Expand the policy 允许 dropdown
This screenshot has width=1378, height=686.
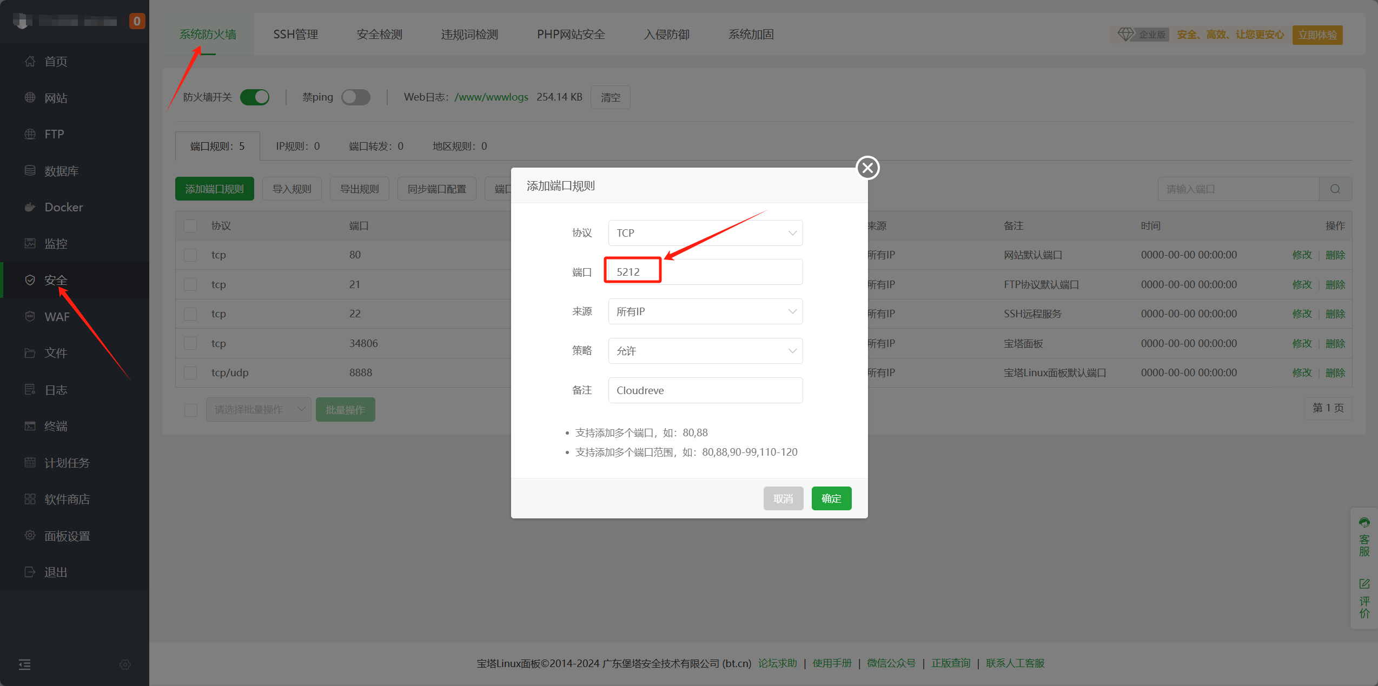(705, 351)
